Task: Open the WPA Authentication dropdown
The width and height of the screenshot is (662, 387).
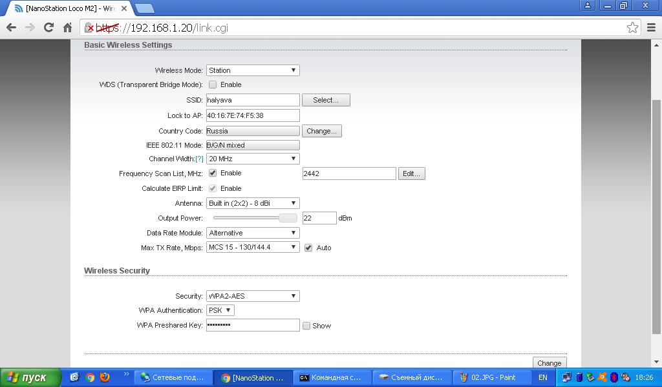Action: [220, 310]
